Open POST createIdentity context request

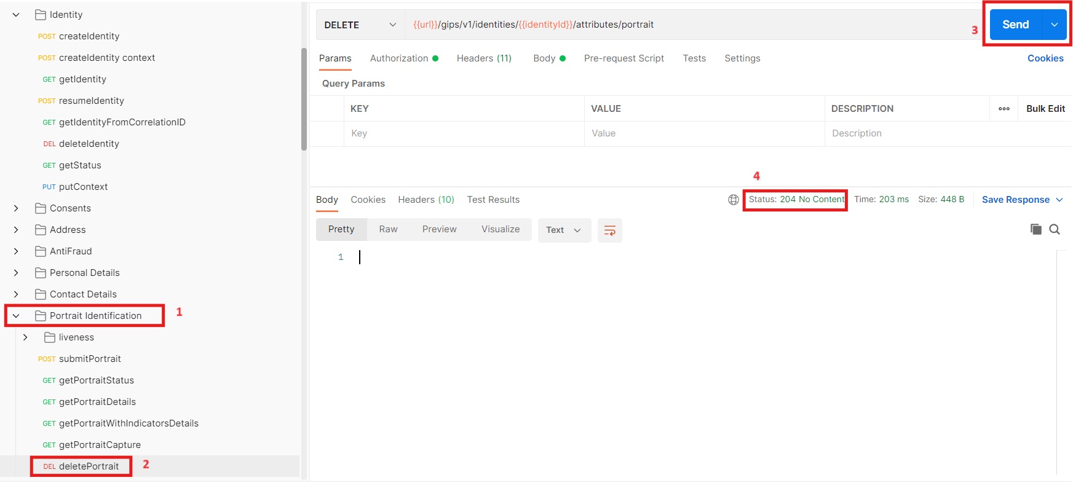point(97,58)
